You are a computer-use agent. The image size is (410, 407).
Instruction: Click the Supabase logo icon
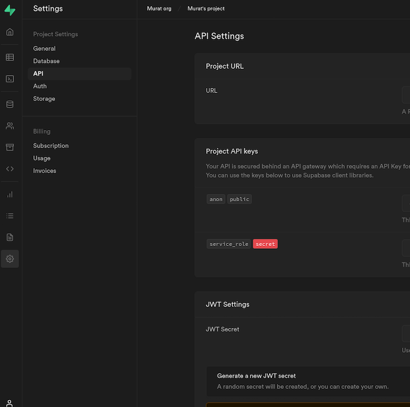(x=10, y=10)
